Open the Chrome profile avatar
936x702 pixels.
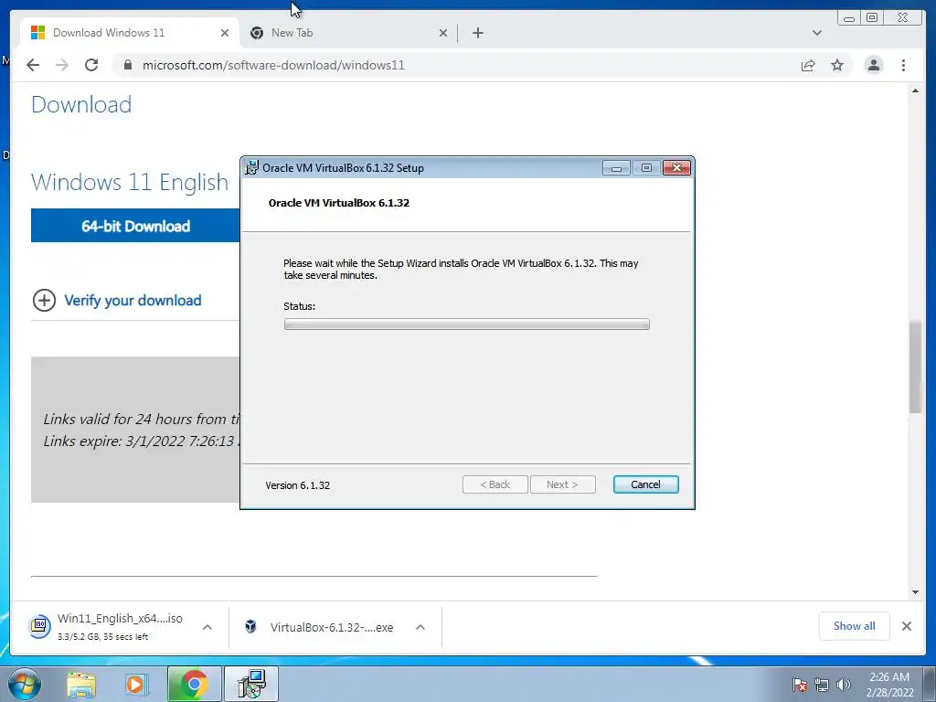click(x=873, y=65)
